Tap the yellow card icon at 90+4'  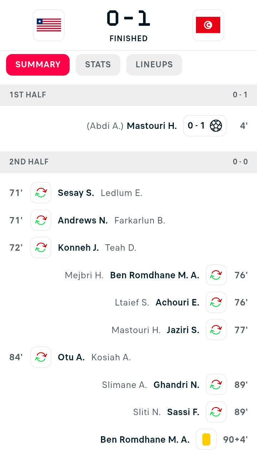206,439
